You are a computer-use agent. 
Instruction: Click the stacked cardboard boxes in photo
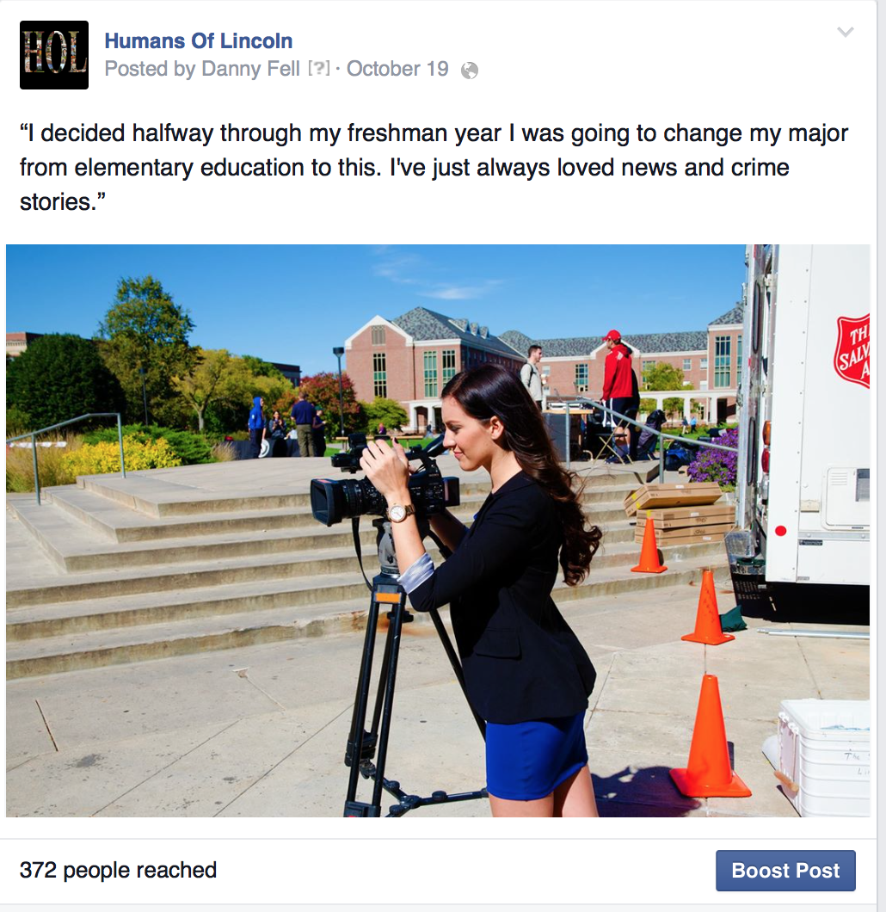[x=680, y=515]
